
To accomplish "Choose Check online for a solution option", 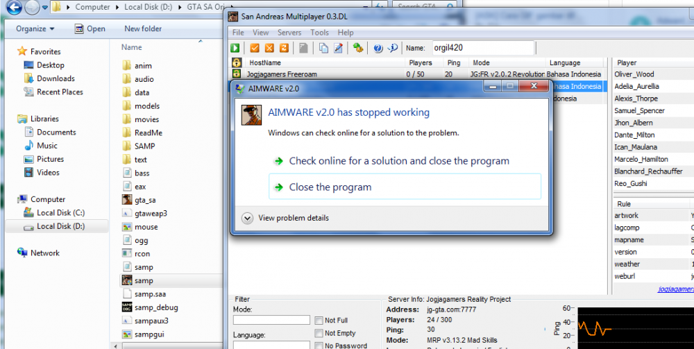I will [x=399, y=161].
